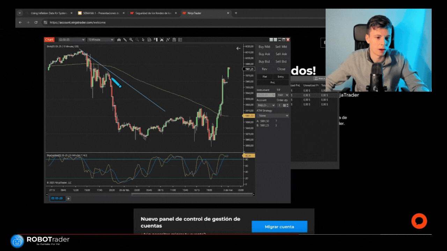447x251 pixels.
Task: Click Sell Bid button
Action: (x=281, y=62)
